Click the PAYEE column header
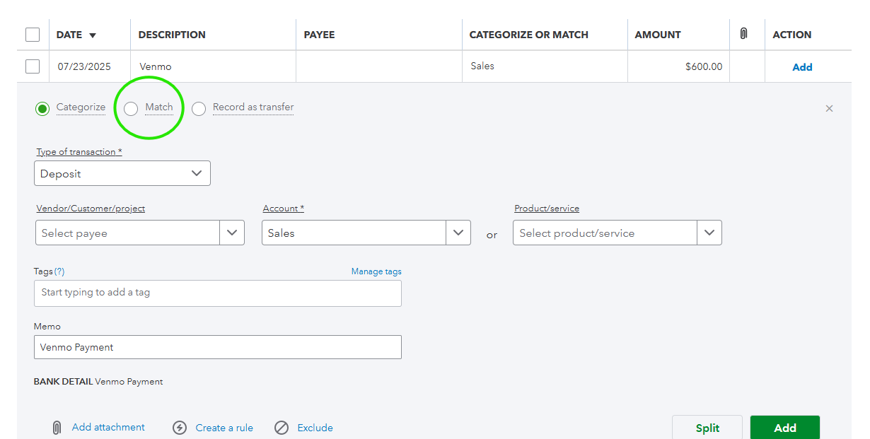 [319, 35]
